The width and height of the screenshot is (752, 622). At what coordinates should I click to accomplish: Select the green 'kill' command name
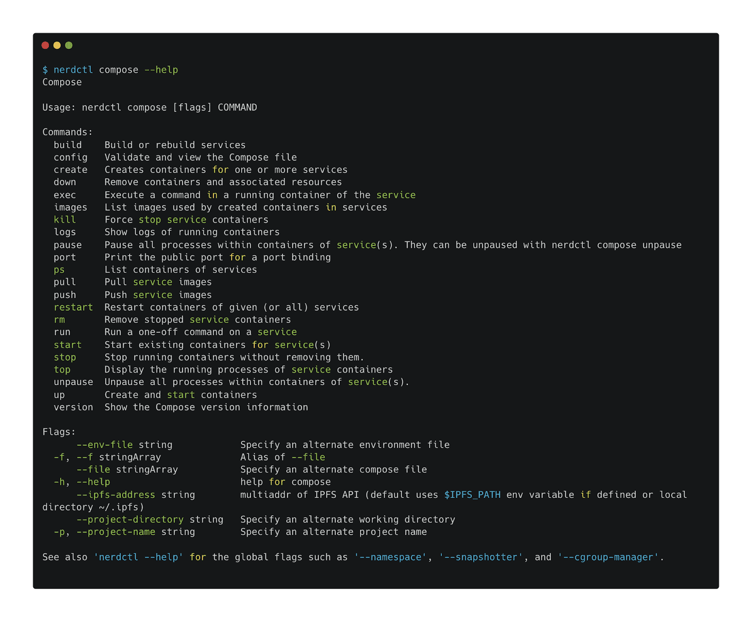65,220
